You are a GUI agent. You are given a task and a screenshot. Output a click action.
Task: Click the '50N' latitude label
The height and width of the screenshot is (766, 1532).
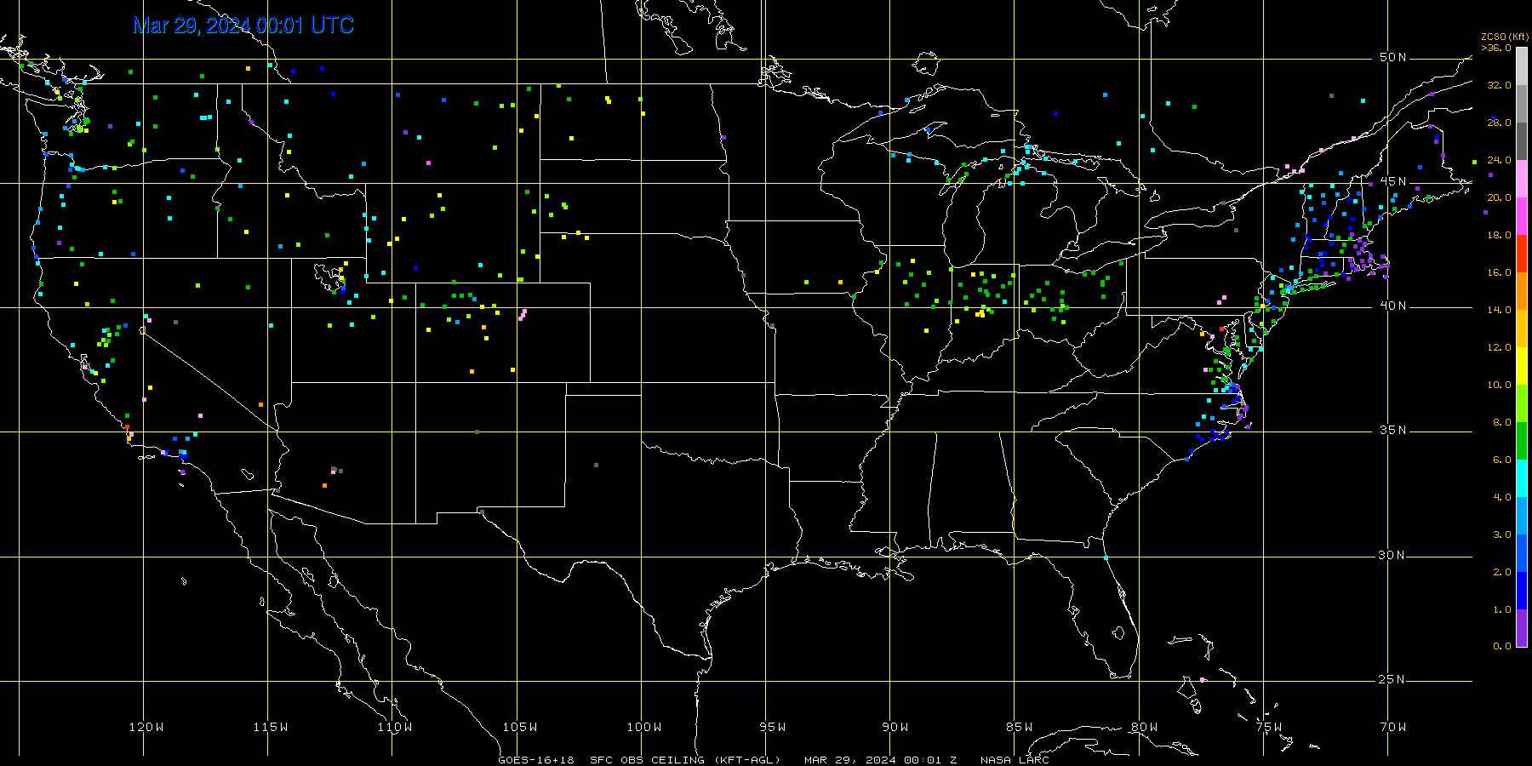(1393, 57)
